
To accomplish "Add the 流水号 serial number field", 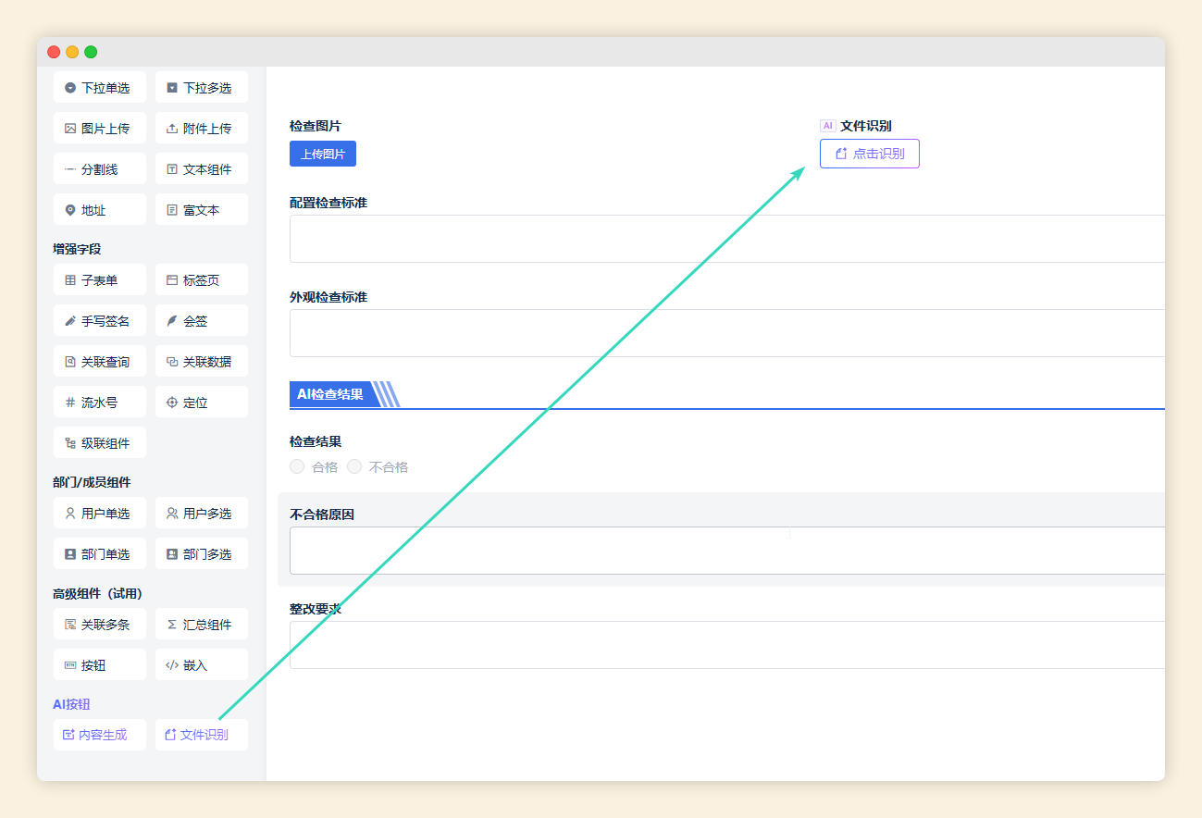I will [100, 403].
